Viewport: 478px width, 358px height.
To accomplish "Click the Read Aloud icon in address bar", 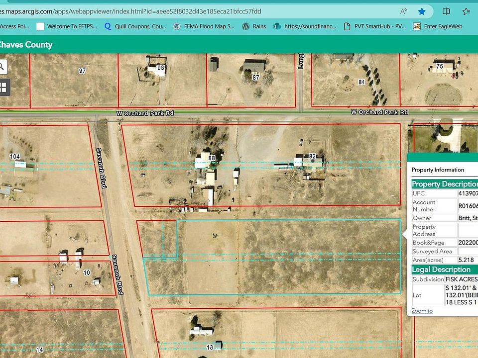I will click(403, 11).
